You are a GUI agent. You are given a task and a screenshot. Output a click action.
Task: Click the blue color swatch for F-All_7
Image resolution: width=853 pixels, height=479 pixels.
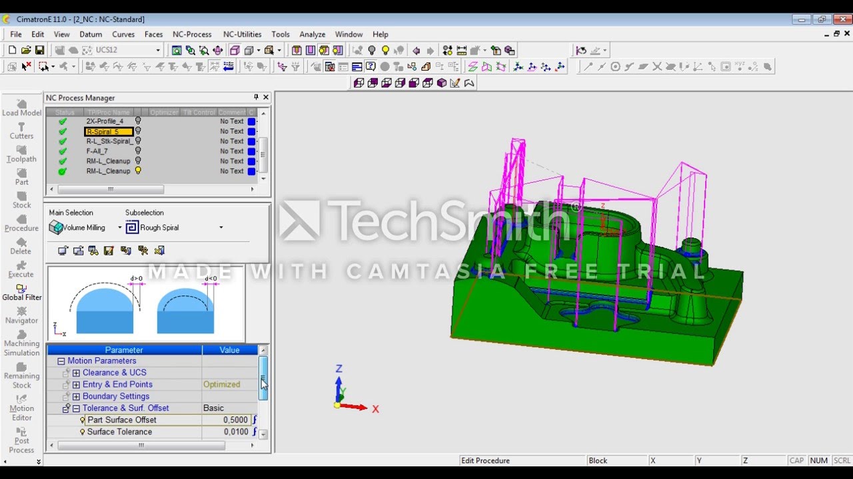pyautogui.click(x=251, y=151)
